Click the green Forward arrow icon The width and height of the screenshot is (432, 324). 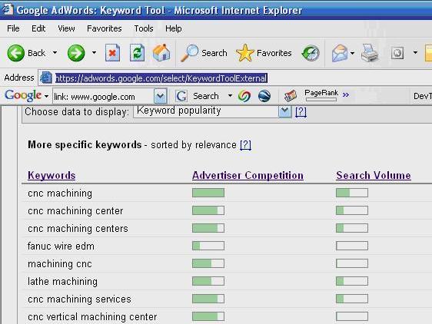[76, 53]
